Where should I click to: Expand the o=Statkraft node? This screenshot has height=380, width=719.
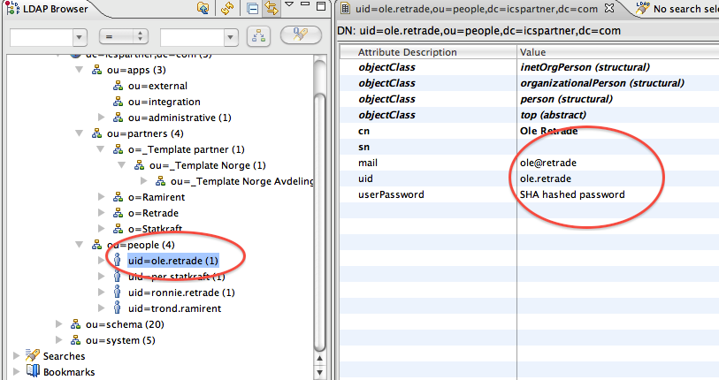point(102,228)
